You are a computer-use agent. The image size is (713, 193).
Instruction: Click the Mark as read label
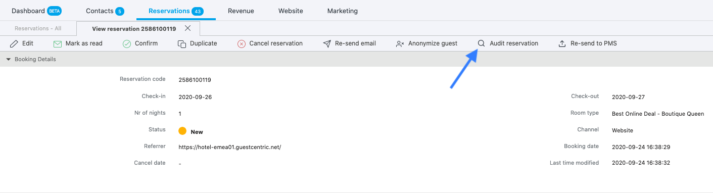coord(84,43)
